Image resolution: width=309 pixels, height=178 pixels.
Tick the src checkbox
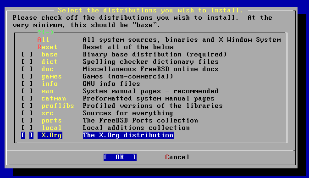tap(27, 113)
